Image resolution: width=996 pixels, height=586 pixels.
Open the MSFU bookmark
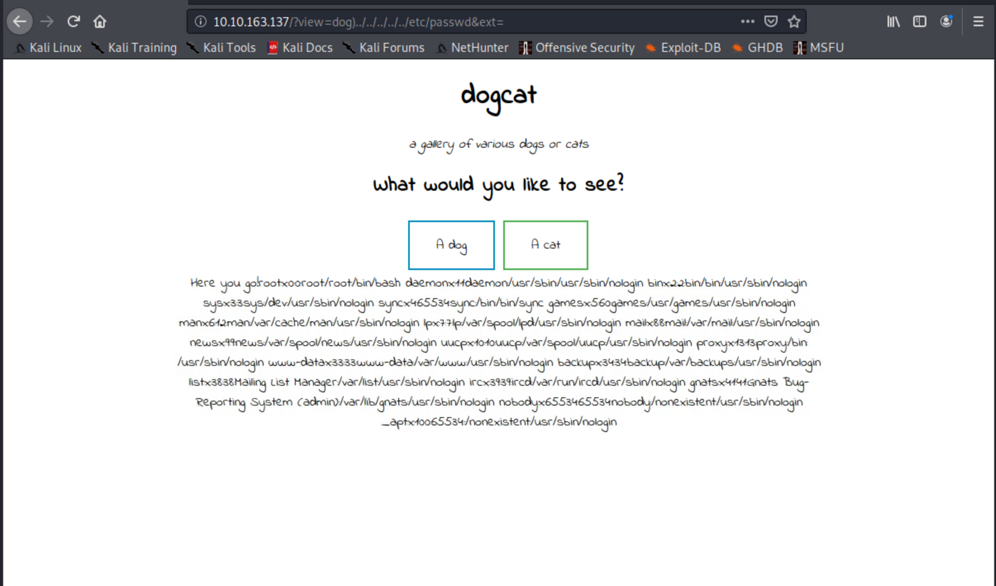click(819, 48)
